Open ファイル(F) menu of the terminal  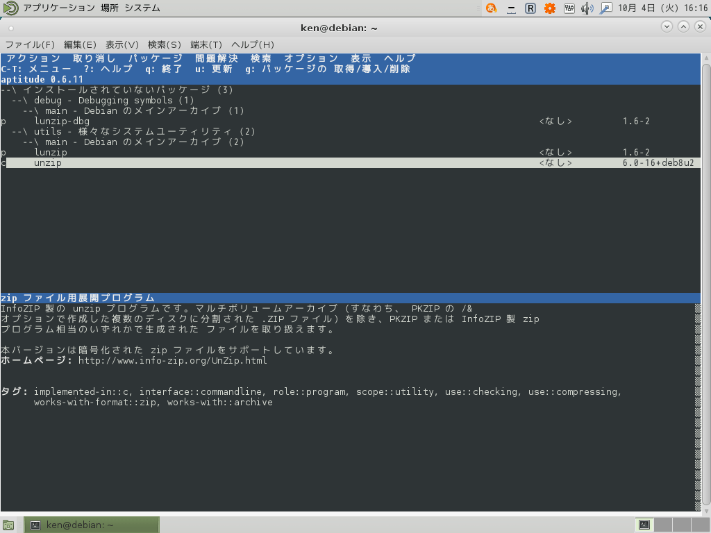click(30, 44)
